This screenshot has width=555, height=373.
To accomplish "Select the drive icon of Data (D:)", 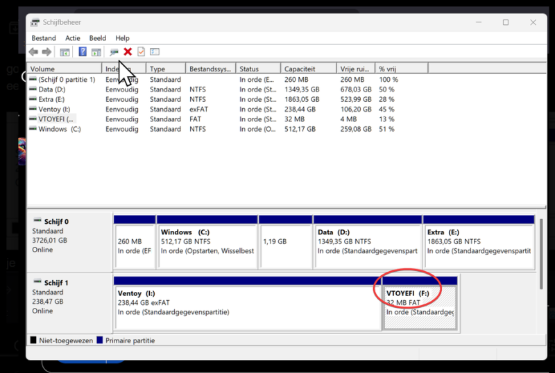I will tap(33, 89).
